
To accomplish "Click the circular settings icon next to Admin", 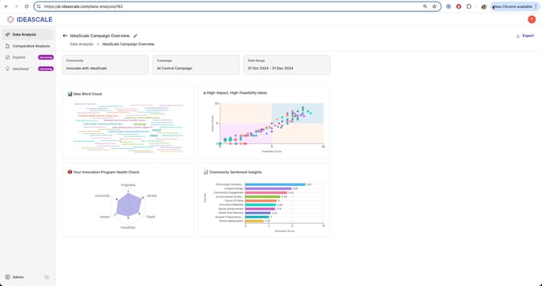I will click(x=46, y=277).
